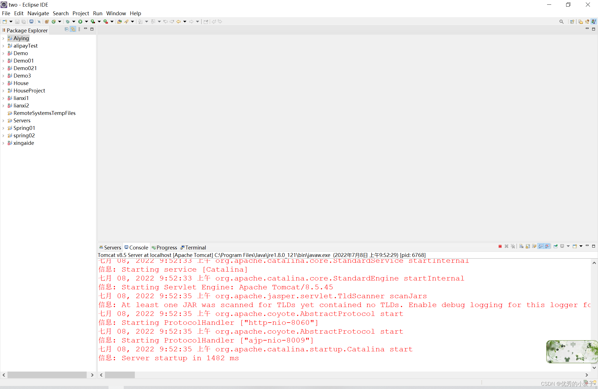Select the xingaide project

click(24, 143)
